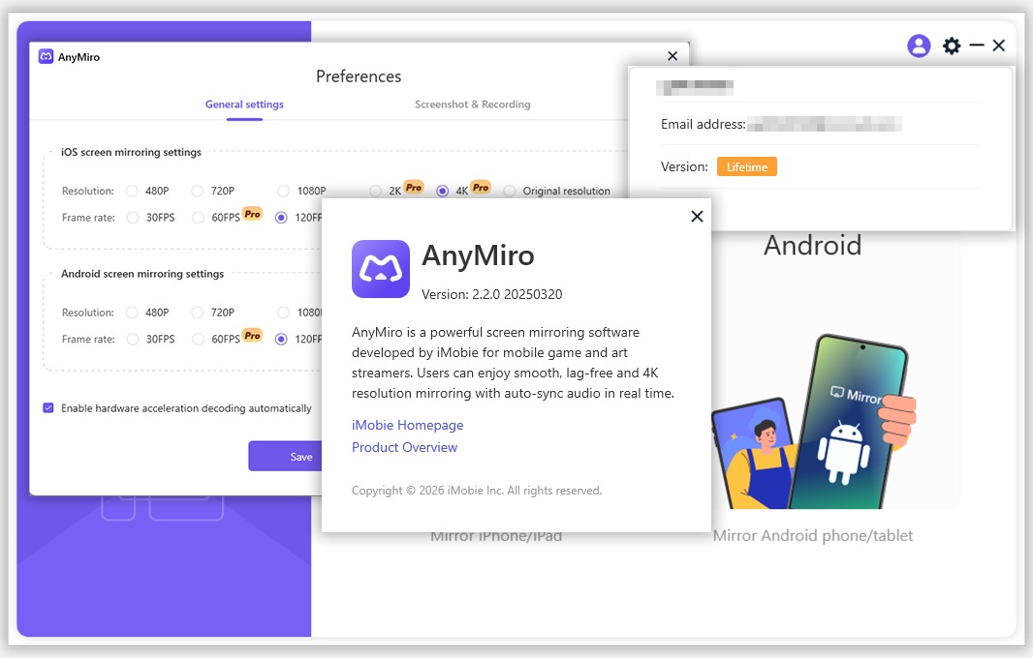Image resolution: width=1033 pixels, height=658 pixels.
Task: Close the About AnyMiro dialog
Action: coord(697,216)
